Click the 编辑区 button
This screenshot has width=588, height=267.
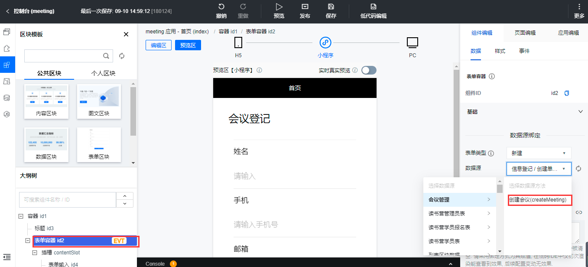158,45
